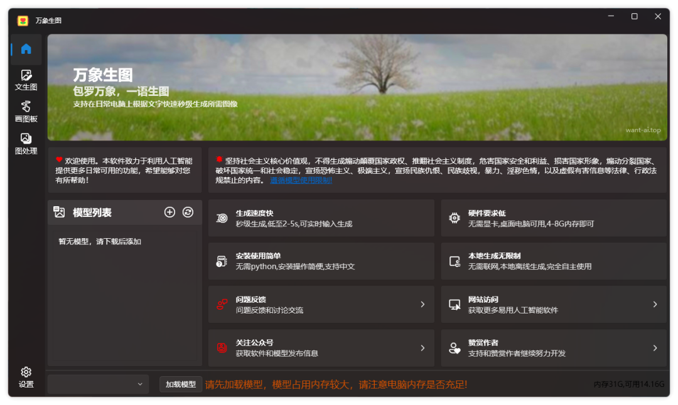Expand the 问题反馈 chevron arrow
Screen dimensions: 678x405
click(x=422, y=305)
